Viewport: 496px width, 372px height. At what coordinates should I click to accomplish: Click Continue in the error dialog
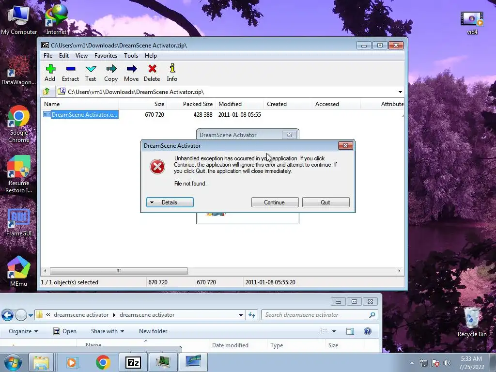275,202
